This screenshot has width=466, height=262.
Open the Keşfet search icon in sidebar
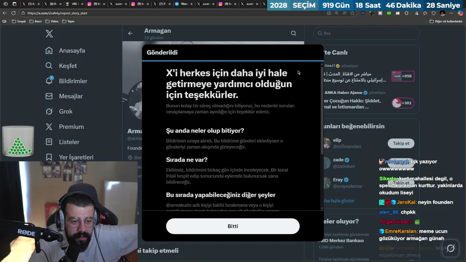(x=49, y=66)
